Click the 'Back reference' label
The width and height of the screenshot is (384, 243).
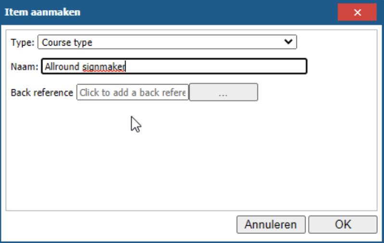pyautogui.click(x=42, y=93)
